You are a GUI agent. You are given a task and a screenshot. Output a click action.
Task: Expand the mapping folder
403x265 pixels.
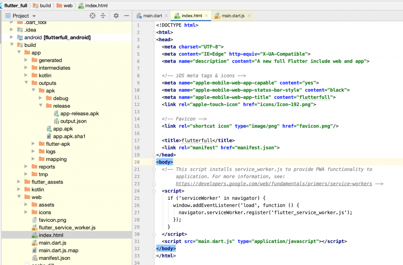point(33,159)
